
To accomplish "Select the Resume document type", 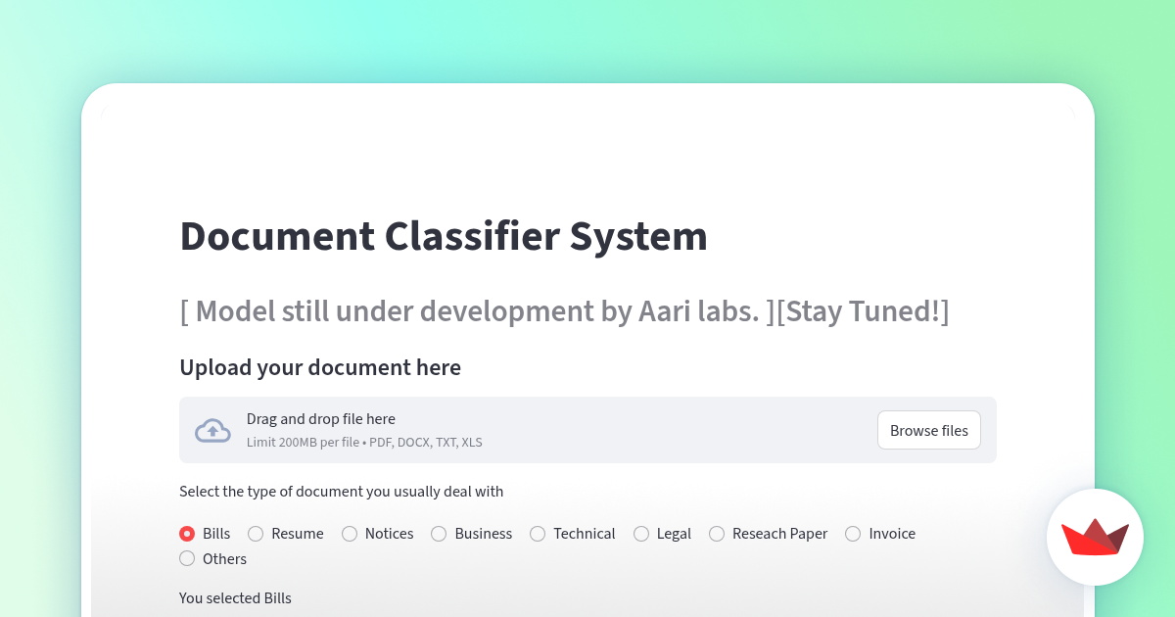I will coord(256,533).
